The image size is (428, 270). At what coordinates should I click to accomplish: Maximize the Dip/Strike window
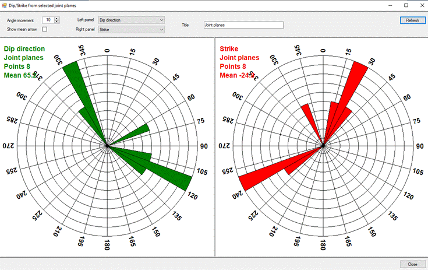(x=405, y=5)
